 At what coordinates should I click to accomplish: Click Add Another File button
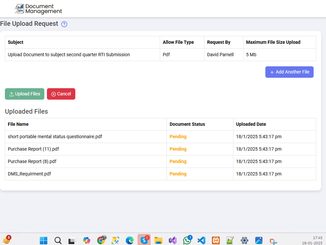point(289,72)
